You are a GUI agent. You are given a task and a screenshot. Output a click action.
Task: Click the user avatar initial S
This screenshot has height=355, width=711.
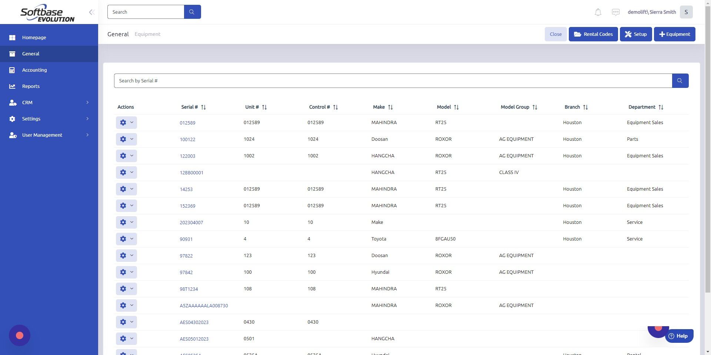point(686,12)
